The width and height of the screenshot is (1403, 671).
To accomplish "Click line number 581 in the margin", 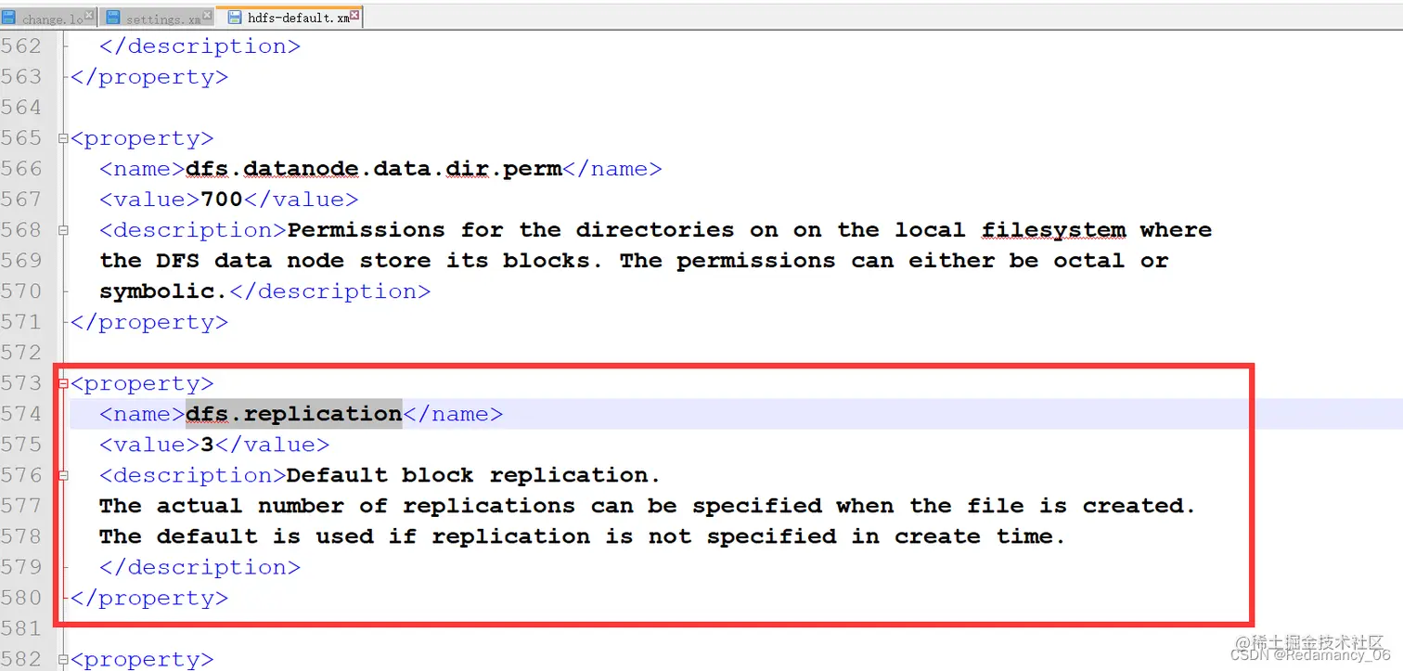I will tap(22, 628).
